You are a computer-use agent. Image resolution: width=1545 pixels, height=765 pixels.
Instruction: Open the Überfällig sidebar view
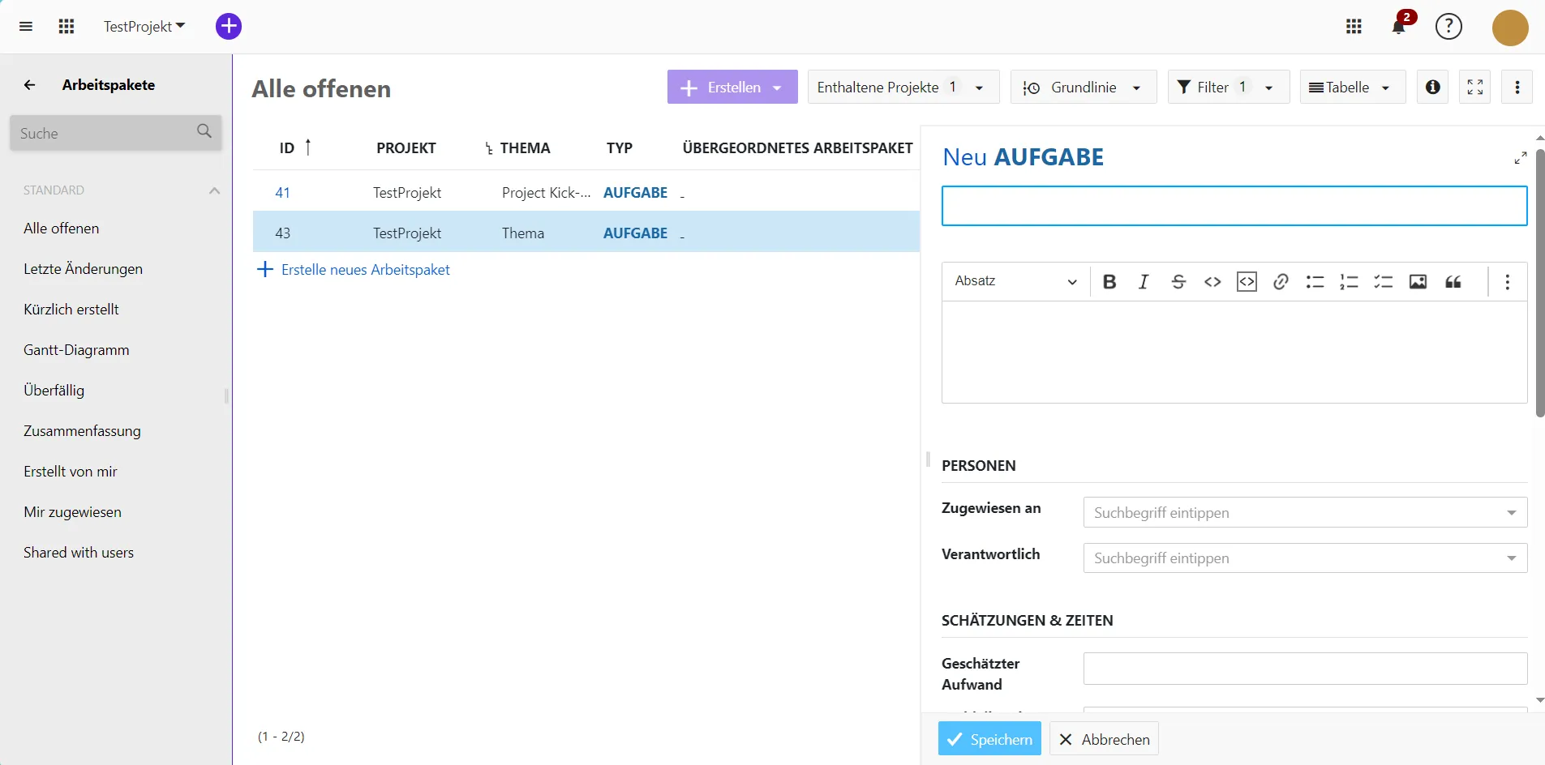(x=54, y=390)
